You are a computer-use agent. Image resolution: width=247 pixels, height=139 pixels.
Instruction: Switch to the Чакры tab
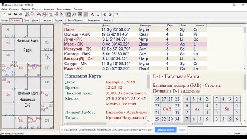click(x=4, y=20)
